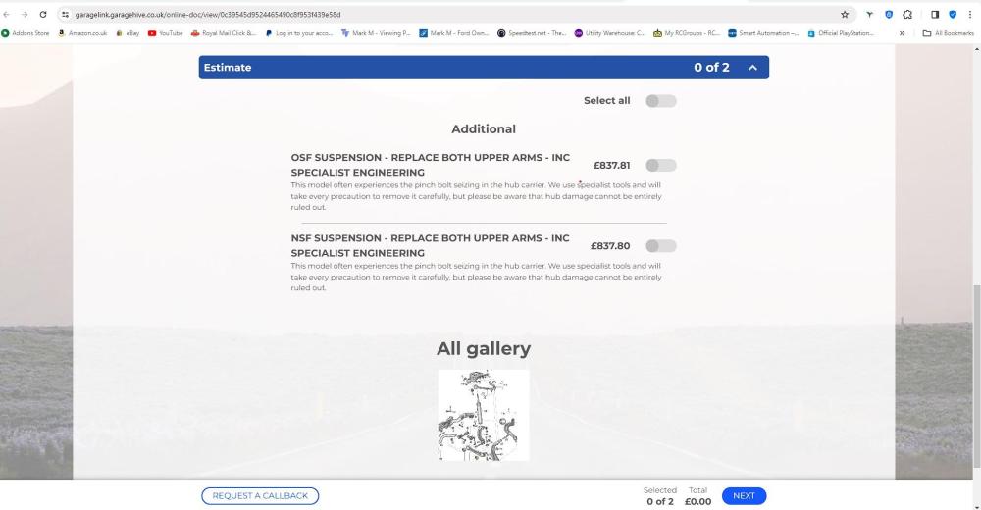The height and width of the screenshot is (510, 981).
Task: Go back using the browser back arrow
Action: click(x=6, y=14)
